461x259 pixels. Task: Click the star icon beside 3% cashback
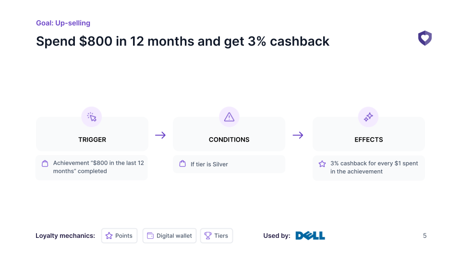pos(322,164)
